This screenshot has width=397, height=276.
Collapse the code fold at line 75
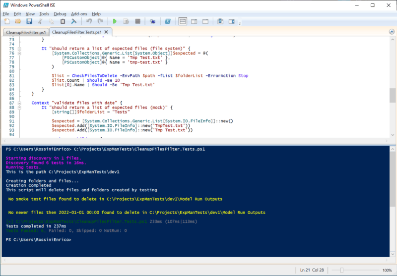19,49
